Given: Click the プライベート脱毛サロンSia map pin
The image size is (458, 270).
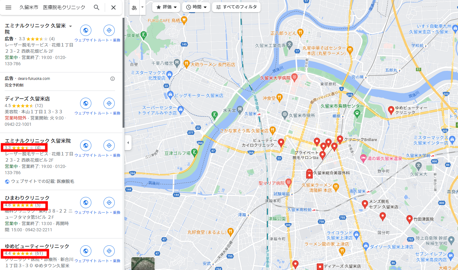Looking at the screenshot, I should [323, 155].
